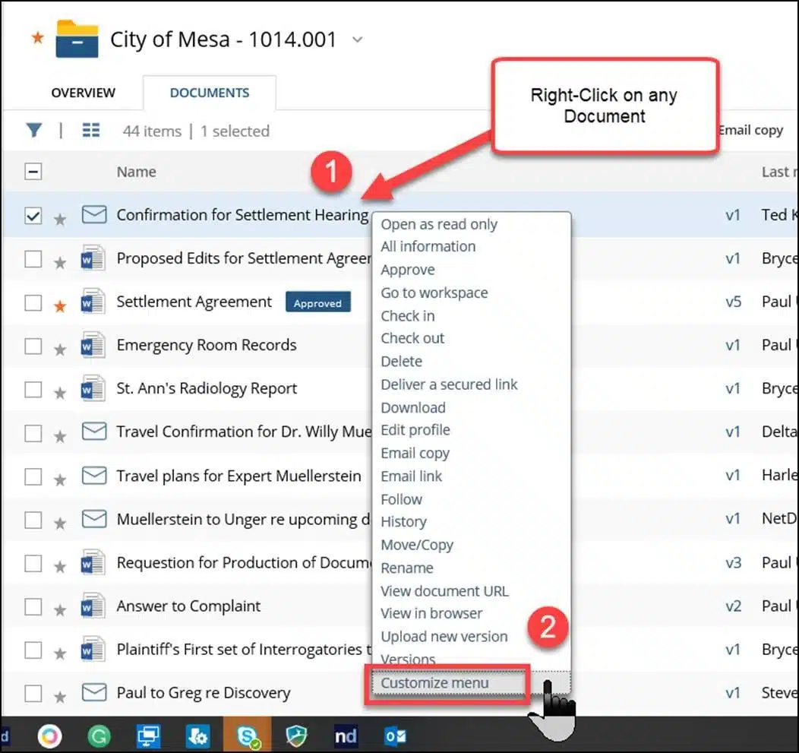Check the Proposed Edits for Settlement checkbox
799x753 pixels.
[x=33, y=259]
